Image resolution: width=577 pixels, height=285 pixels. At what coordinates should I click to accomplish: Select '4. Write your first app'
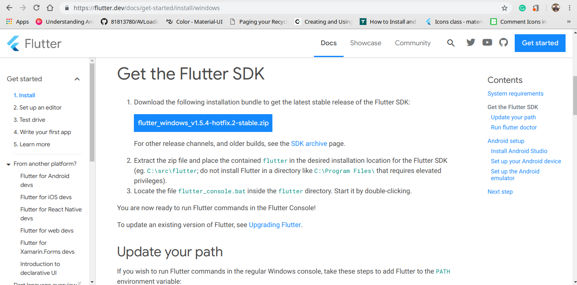click(42, 132)
